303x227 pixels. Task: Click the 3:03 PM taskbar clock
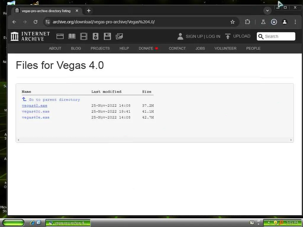[292, 223]
